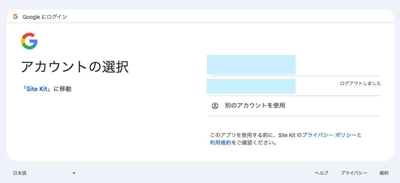Open the "ヘルプ" footer link
400x183 pixels.
click(322, 173)
